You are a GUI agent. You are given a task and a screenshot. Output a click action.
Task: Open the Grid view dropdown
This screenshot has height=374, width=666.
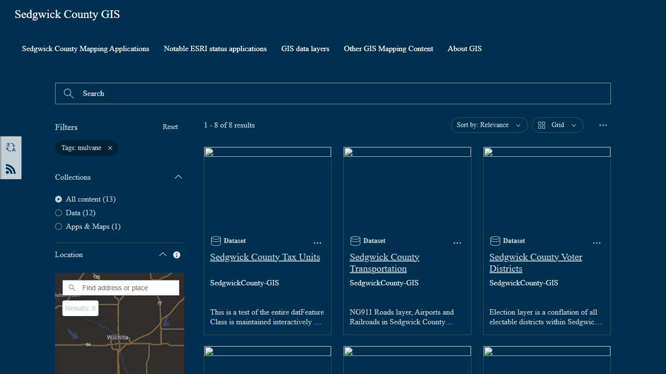tap(557, 125)
